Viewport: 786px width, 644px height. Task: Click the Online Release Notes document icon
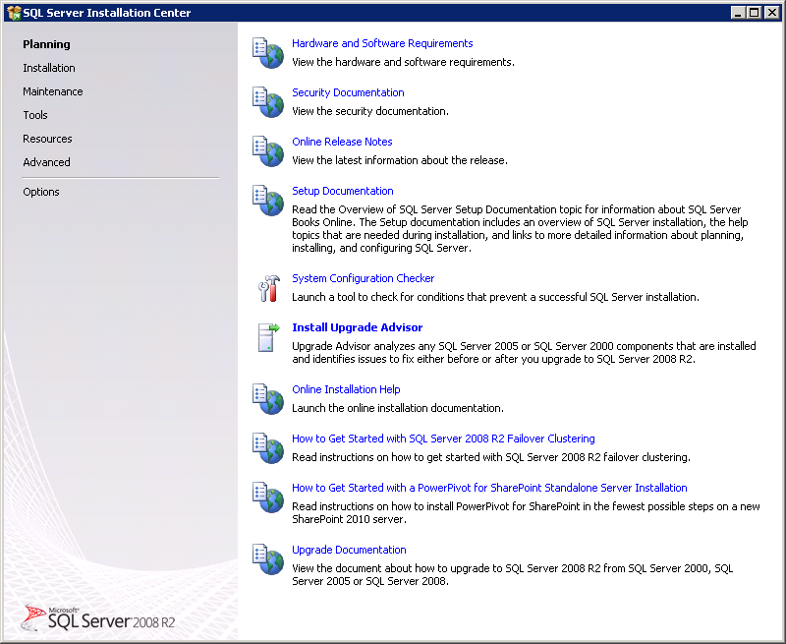coord(267,151)
